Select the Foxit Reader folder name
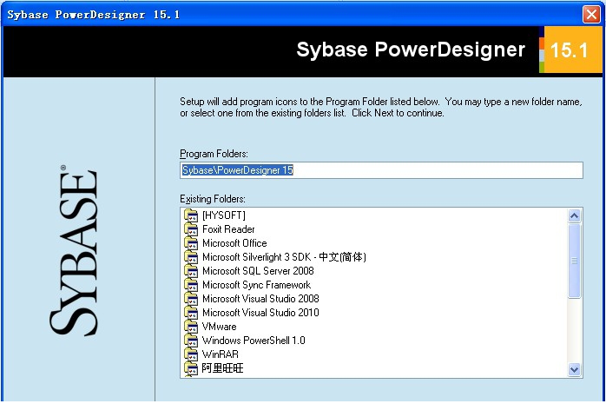Screen dimensions: 606x417 pos(228,229)
